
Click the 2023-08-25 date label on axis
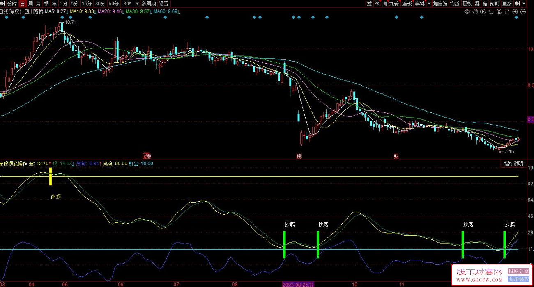click(x=298, y=284)
